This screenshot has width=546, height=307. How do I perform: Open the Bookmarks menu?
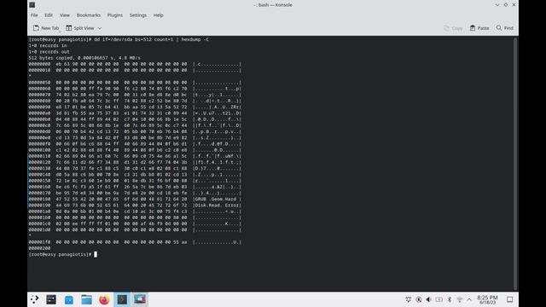click(89, 15)
